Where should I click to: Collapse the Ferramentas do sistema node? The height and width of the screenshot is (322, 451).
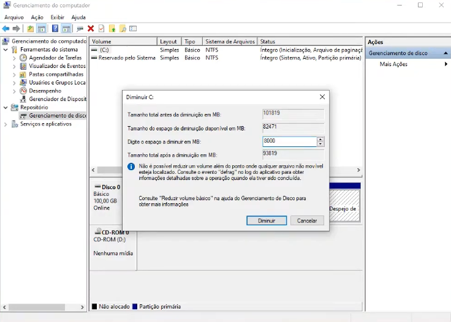point(6,50)
